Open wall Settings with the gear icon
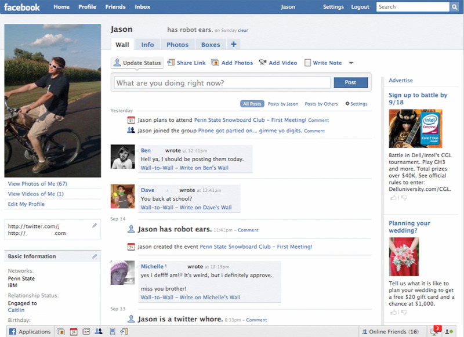464x337 pixels. pyautogui.click(x=356, y=104)
